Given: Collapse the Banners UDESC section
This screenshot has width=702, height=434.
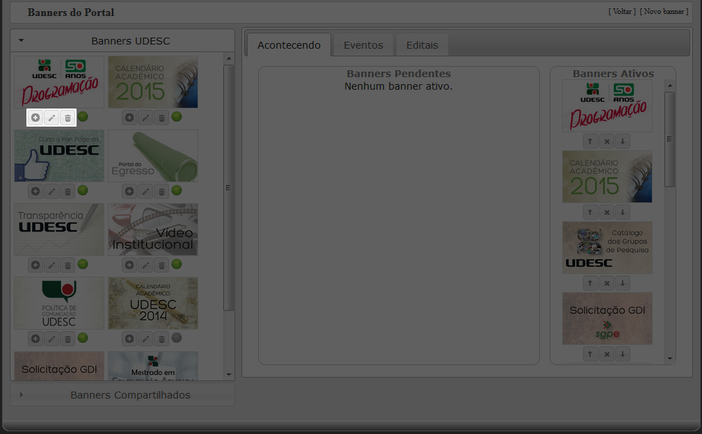Looking at the screenshot, I should pyautogui.click(x=122, y=41).
